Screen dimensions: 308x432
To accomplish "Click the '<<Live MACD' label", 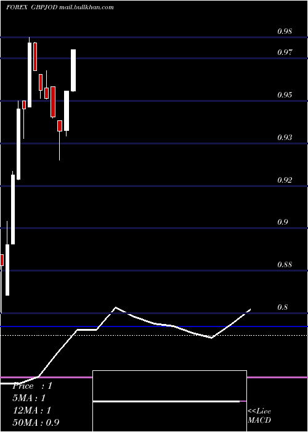I will tap(259, 416).
